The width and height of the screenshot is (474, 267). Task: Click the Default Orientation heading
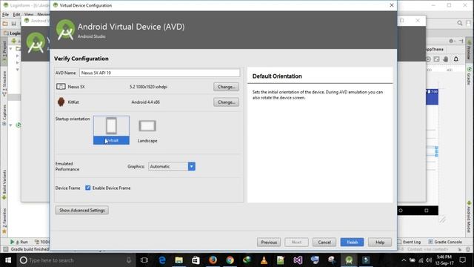click(277, 76)
